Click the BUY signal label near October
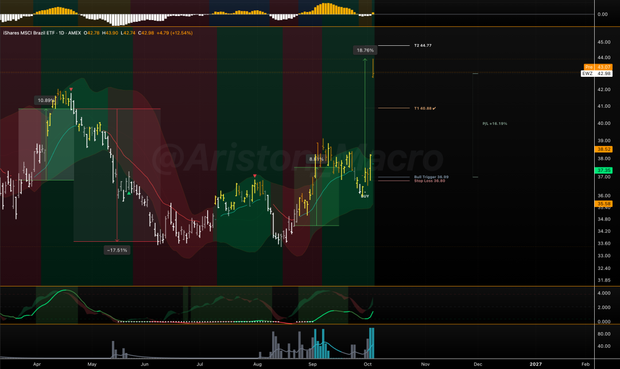The image size is (620, 369). (365, 196)
